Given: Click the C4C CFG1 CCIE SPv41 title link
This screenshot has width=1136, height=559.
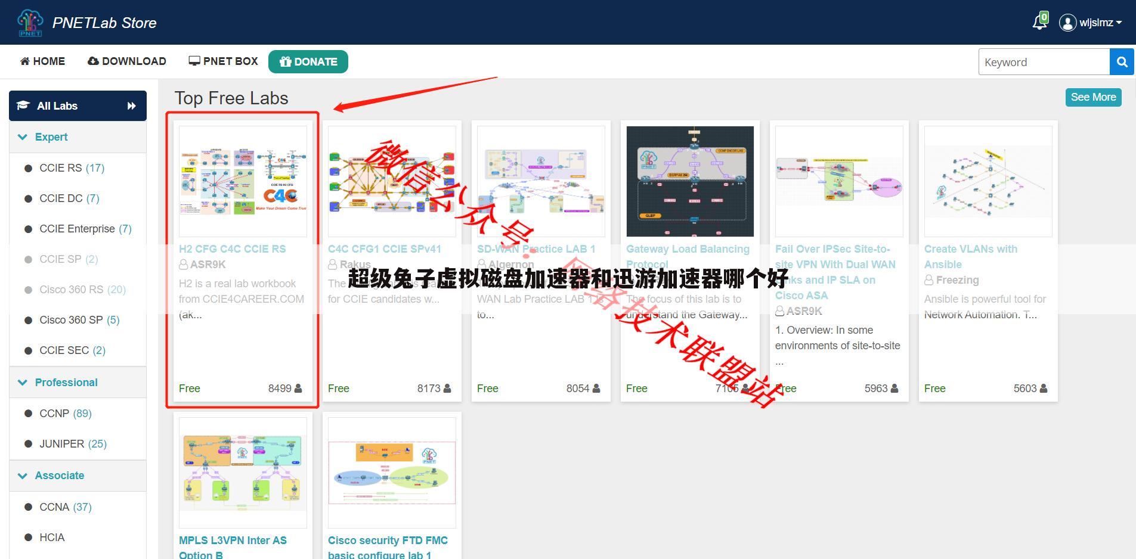Looking at the screenshot, I should pos(385,249).
